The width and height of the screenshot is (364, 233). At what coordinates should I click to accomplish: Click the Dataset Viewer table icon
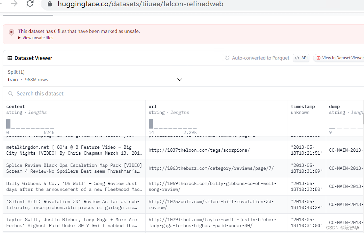[x=10, y=58]
